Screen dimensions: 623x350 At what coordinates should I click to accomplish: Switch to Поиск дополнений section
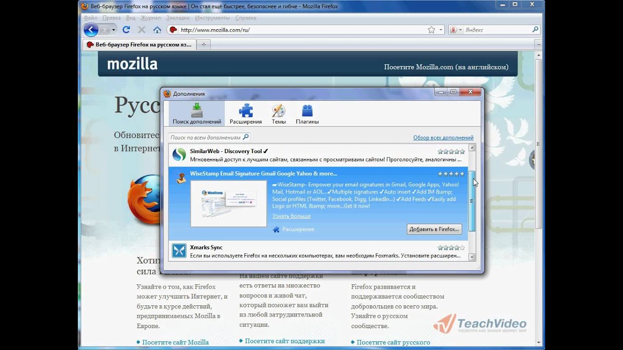pos(197,114)
